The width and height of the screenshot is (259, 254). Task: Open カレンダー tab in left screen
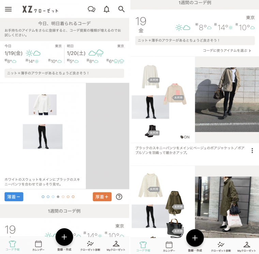38,245
